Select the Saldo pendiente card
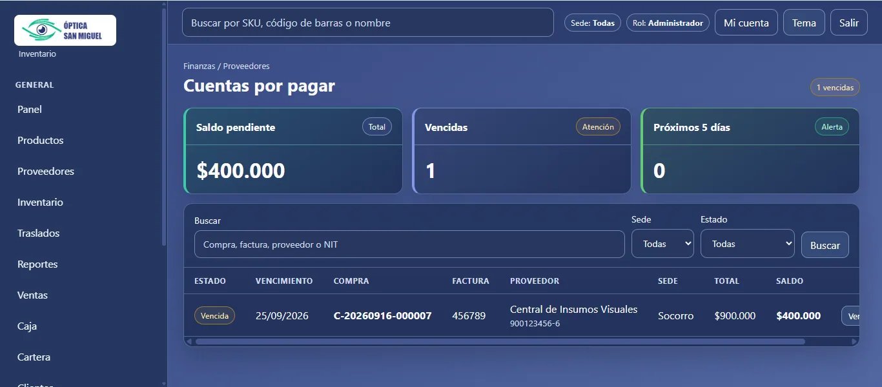The width and height of the screenshot is (882, 387). [x=293, y=151]
